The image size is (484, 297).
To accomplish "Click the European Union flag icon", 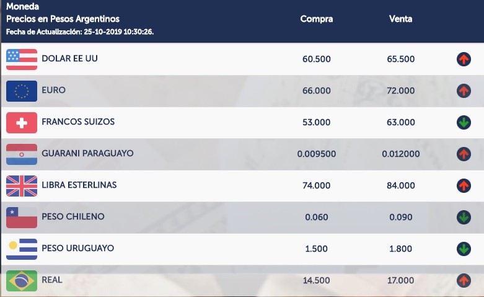I will 22,91.
